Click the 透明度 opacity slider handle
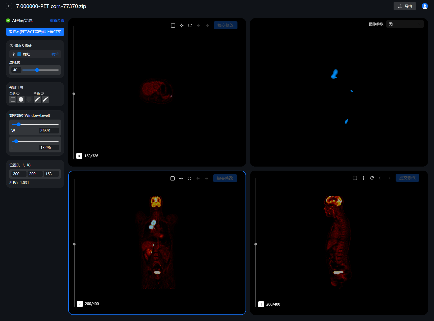Screen dimensions: 434x321 [37, 70]
